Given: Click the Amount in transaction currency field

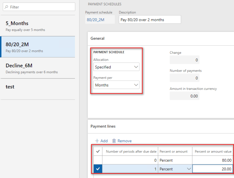Looking at the screenshot, I should 184,96.
